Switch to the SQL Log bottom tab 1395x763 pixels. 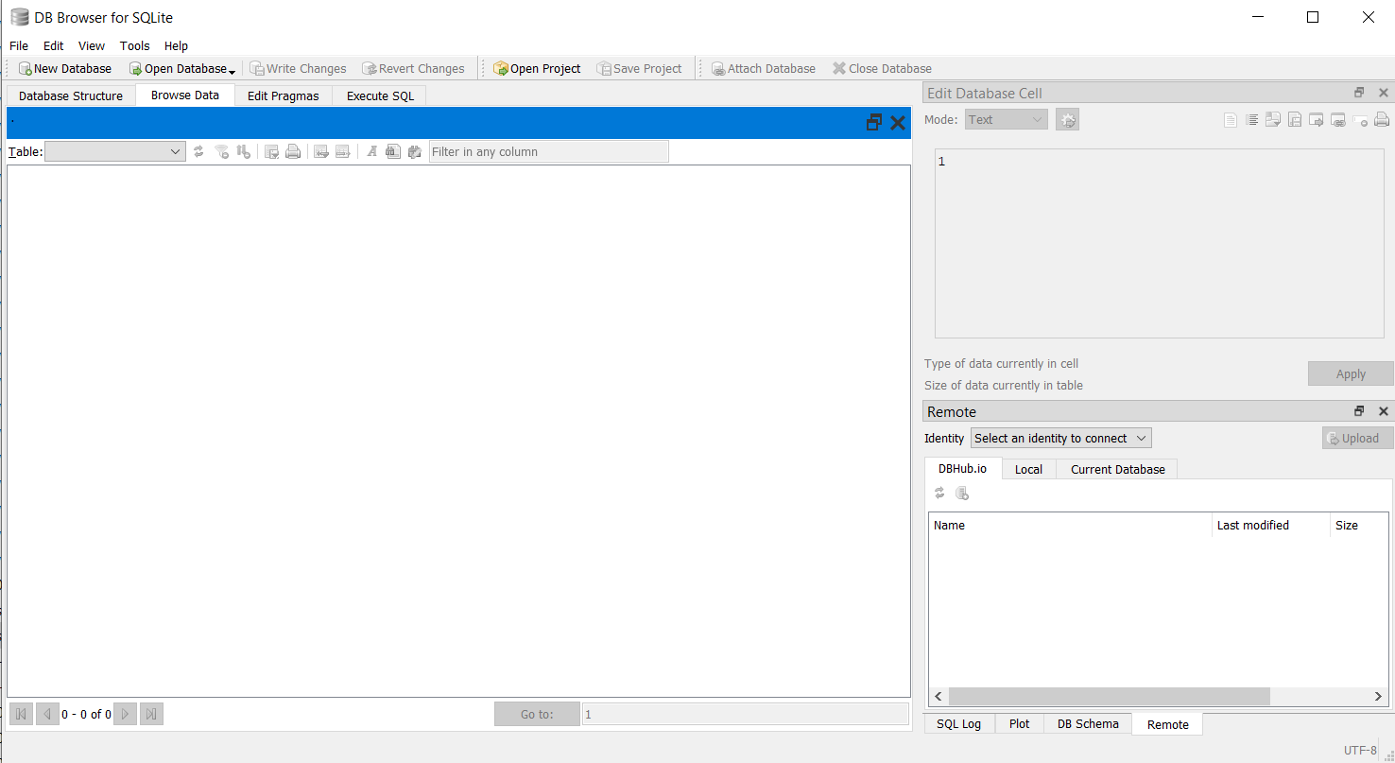click(958, 723)
